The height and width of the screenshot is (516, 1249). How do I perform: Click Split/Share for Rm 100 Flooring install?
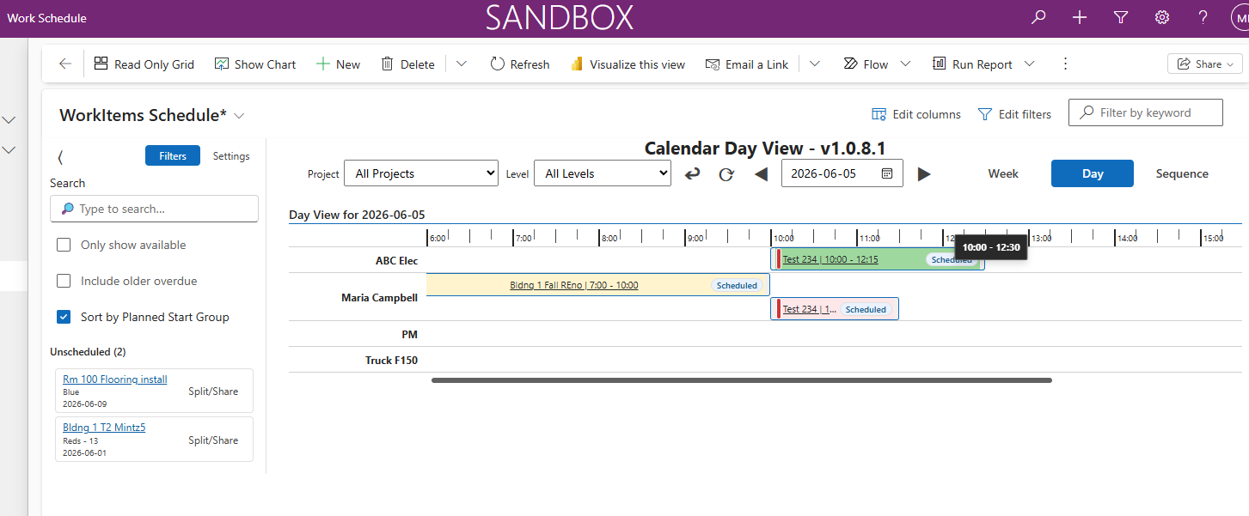pyautogui.click(x=213, y=392)
